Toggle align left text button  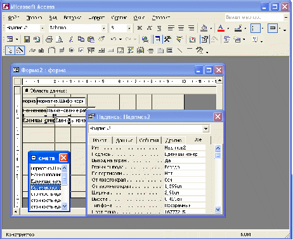(x=171, y=28)
